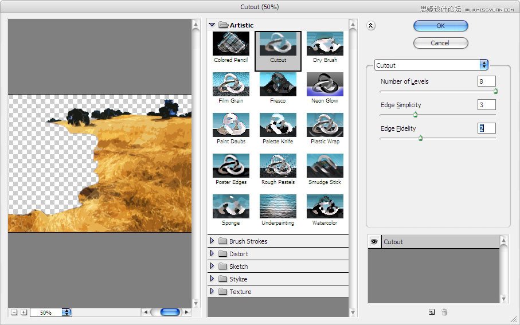Select the Underpainting filter
This screenshot has height=325, width=520.
(x=278, y=206)
